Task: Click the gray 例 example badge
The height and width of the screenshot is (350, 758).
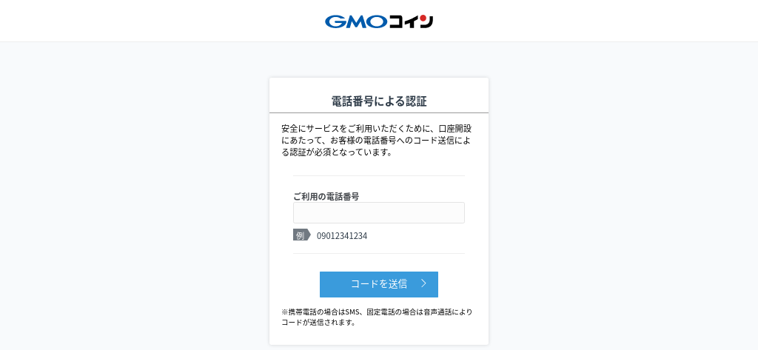Action: pyautogui.click(x=302, y=235)
